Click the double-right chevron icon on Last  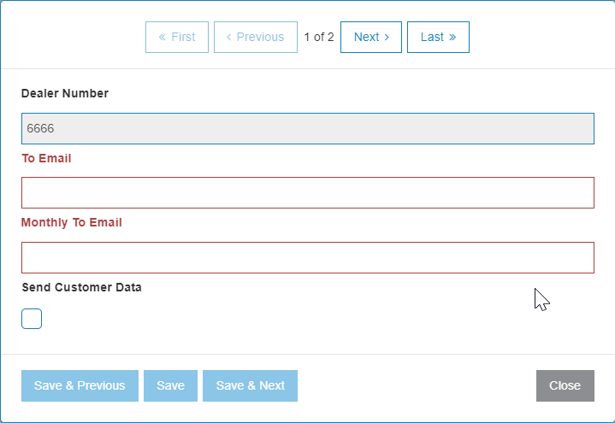point(452,38)
